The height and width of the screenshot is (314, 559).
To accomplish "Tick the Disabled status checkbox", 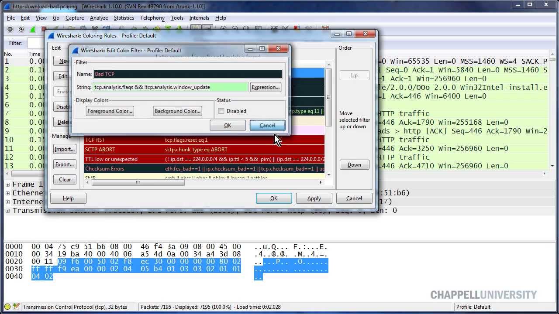I will 221,111.
